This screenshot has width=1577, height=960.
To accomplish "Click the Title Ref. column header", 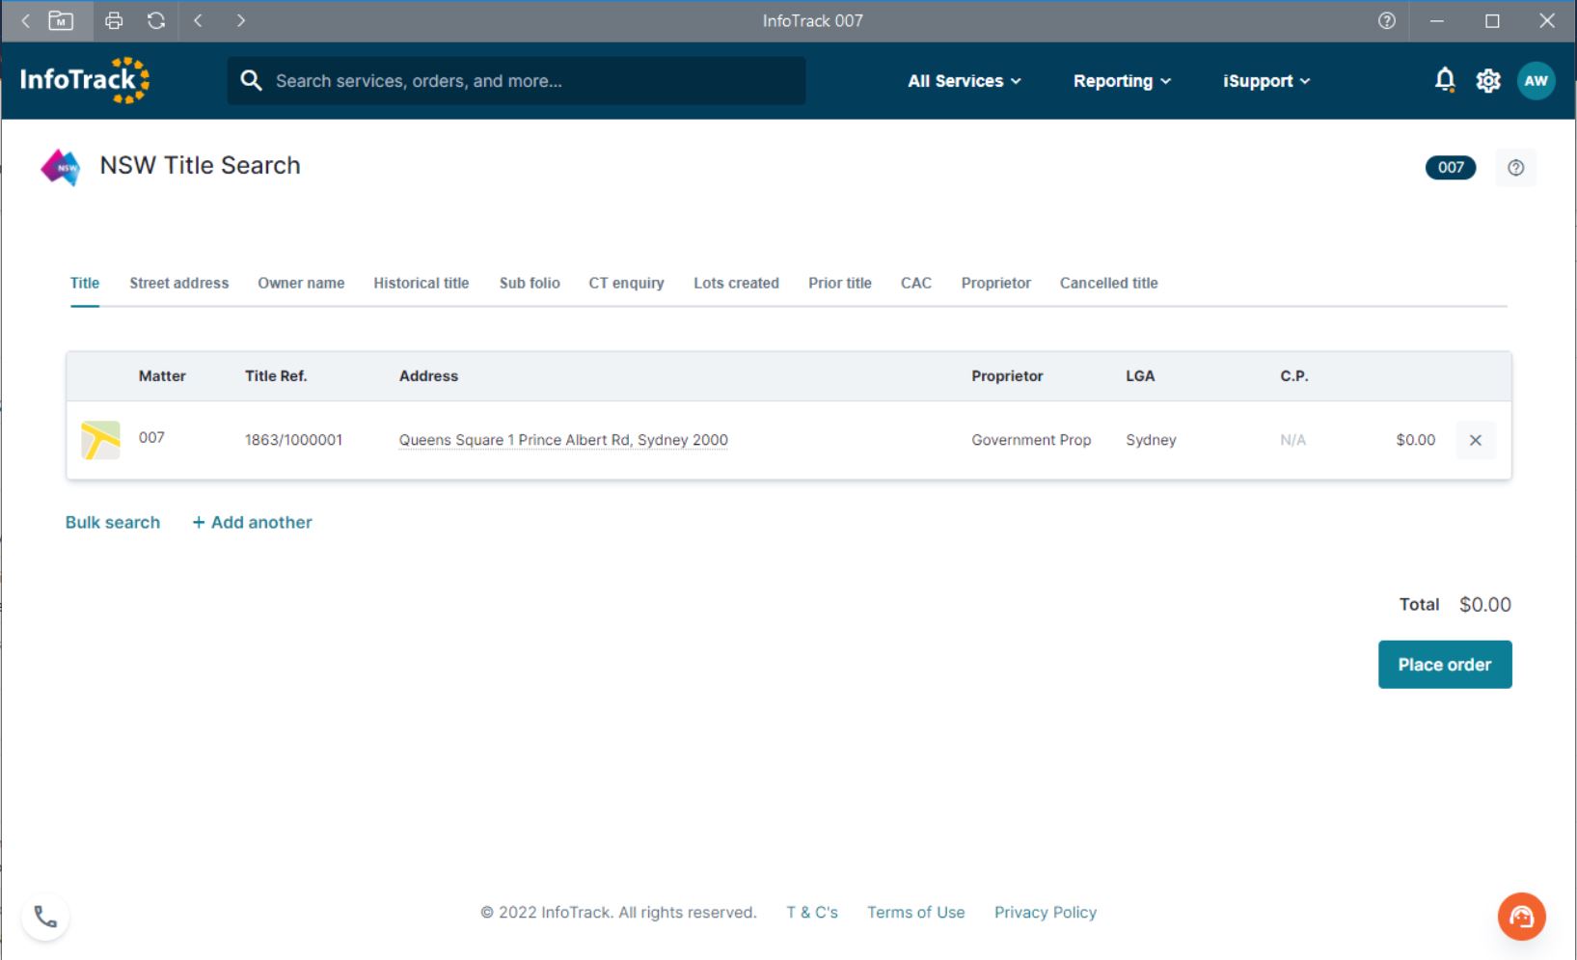I will [x=276, y=376].
